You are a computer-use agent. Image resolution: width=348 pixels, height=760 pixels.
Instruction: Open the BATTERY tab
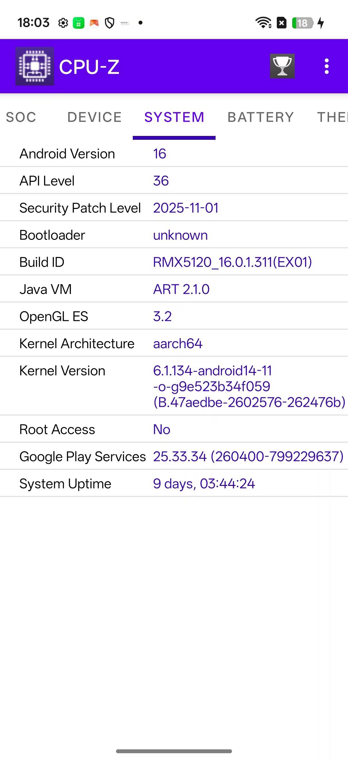(x=261, y=117)
